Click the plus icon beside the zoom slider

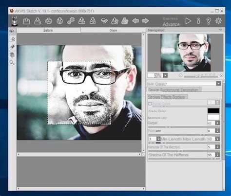point(221,75)
